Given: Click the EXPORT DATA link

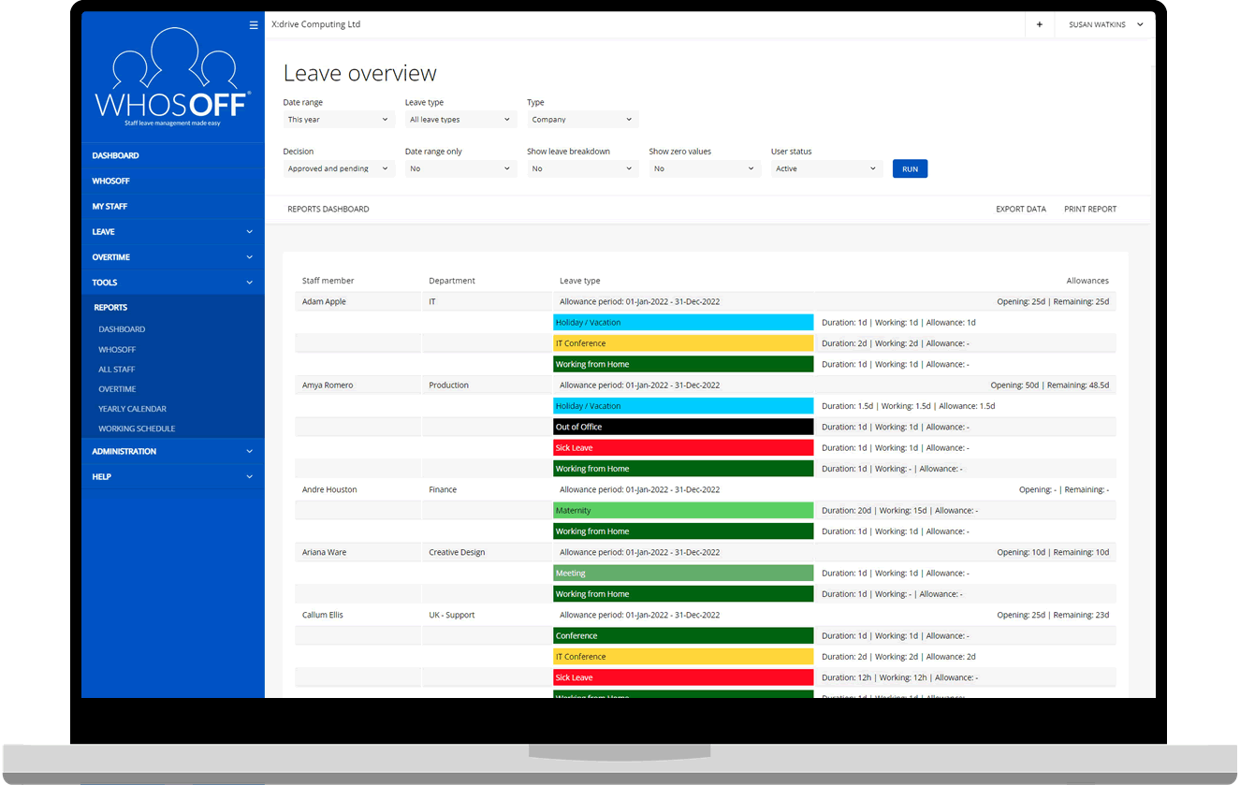Looking at the screenshot, I should click(1020, 209).
